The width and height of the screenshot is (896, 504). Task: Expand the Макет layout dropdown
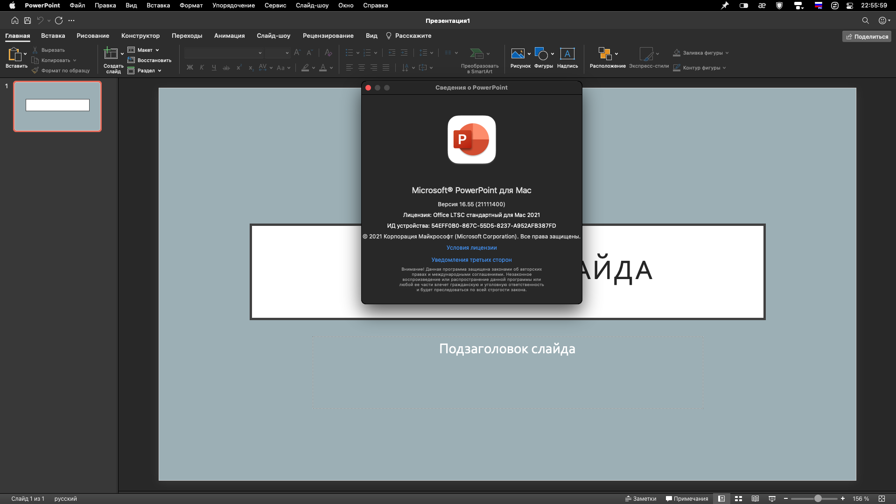(x=157, y=50)
